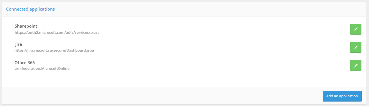This screenshot has height=106, width=369.
Task: Select the Office 365 application name
Action: pyautogui.click(x=25, y=62)
